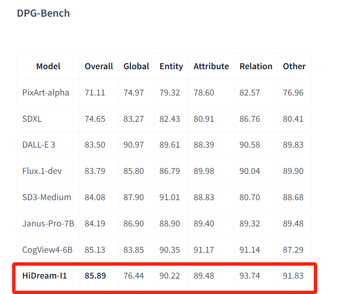Image resolution: width=343 pixels, height=294 pixels.
Task: Select the Janus-Pro-7B model cell
Action: click(48, 224)
